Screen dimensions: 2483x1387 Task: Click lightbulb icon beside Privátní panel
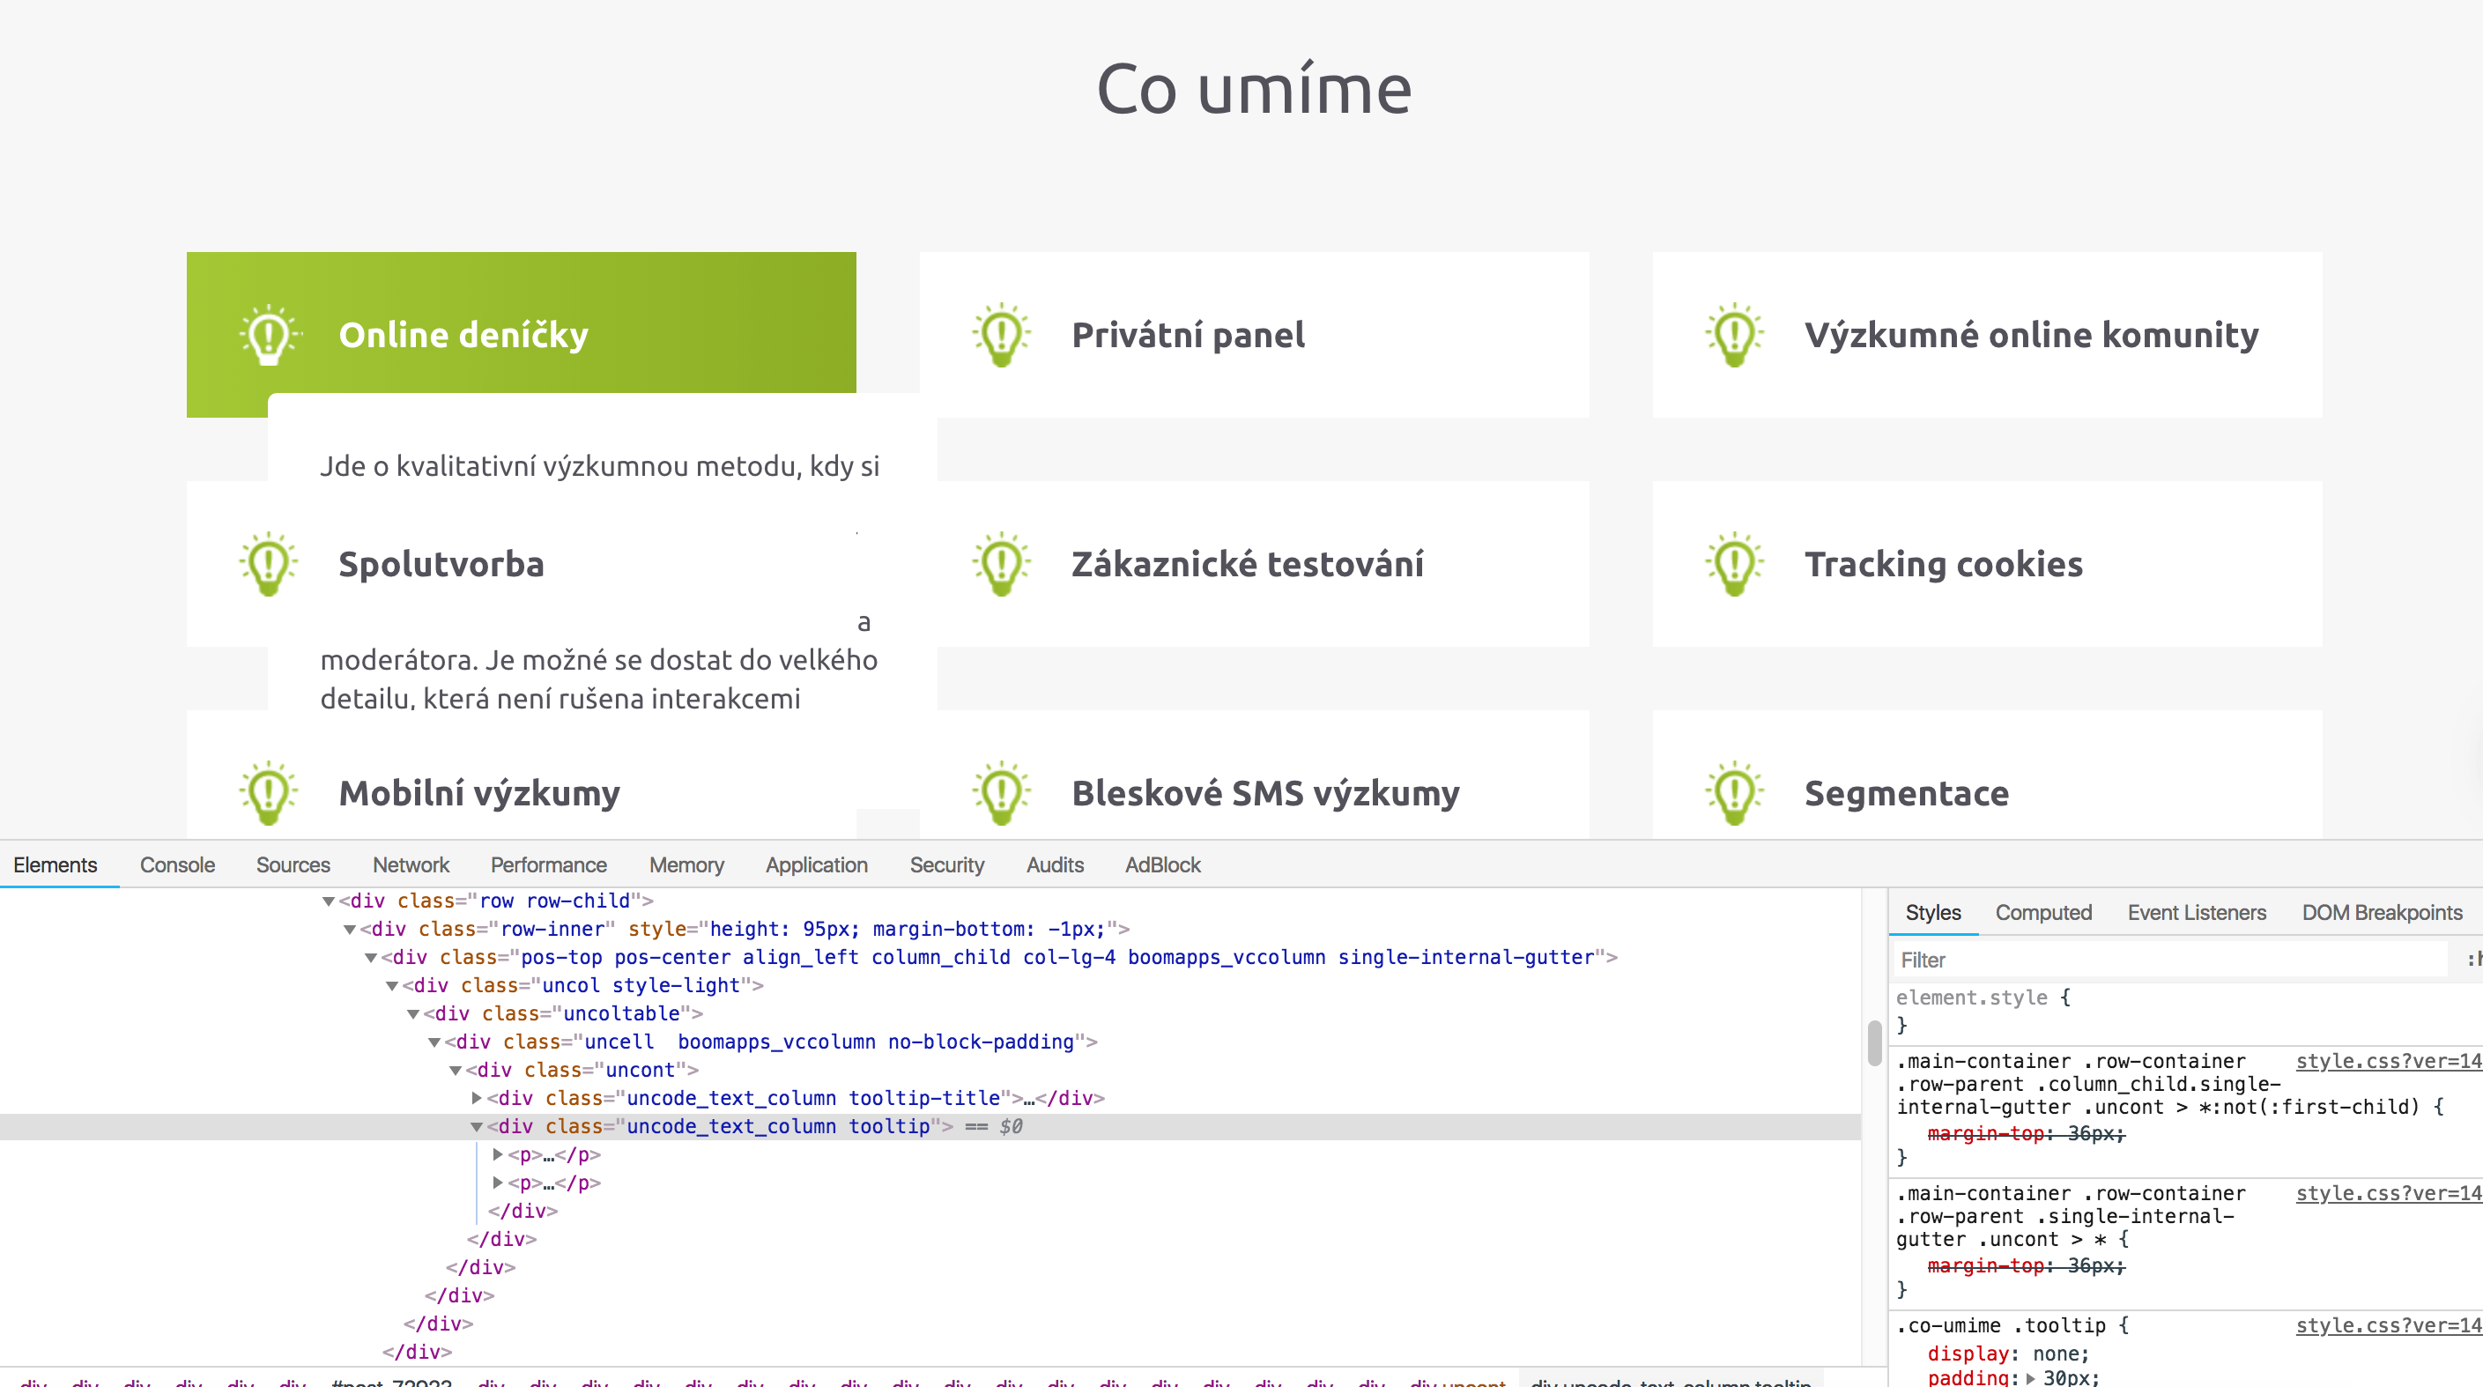click(1002, 336)
